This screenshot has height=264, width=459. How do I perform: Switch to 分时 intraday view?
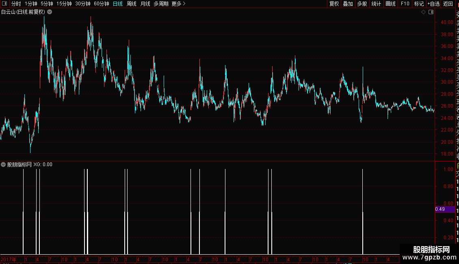[16, 4]
